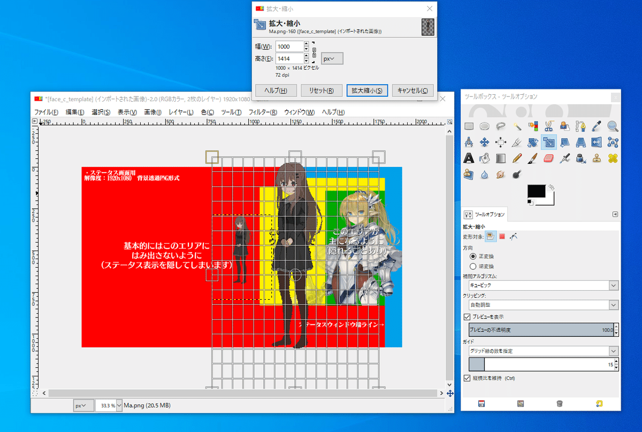Select the Paintbrush tool

coord(533,158)
